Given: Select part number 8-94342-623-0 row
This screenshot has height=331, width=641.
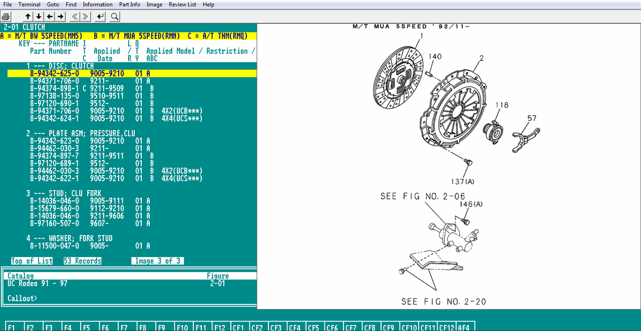Looking at the screenshot, I should pyautogui.click(x=90, y=141).
